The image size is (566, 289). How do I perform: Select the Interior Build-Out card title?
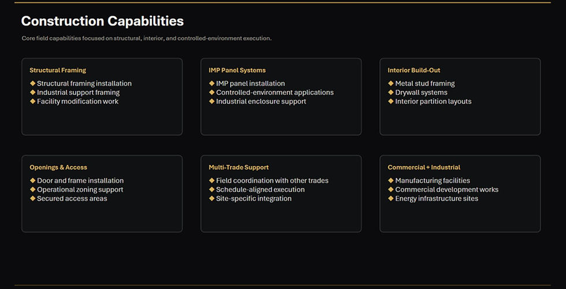click(x=414, y=70)
